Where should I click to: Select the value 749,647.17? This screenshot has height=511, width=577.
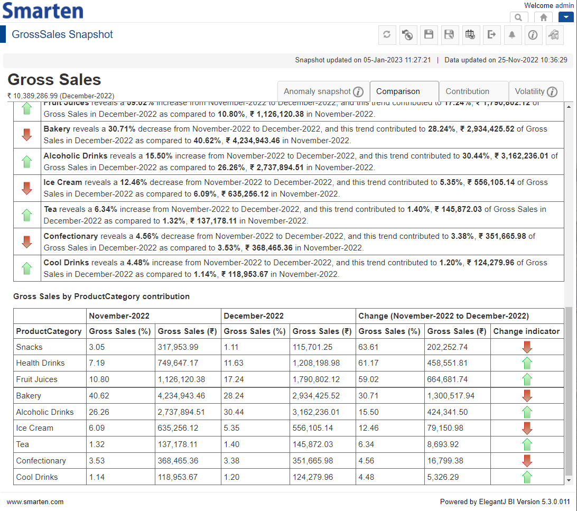(178, 363)
